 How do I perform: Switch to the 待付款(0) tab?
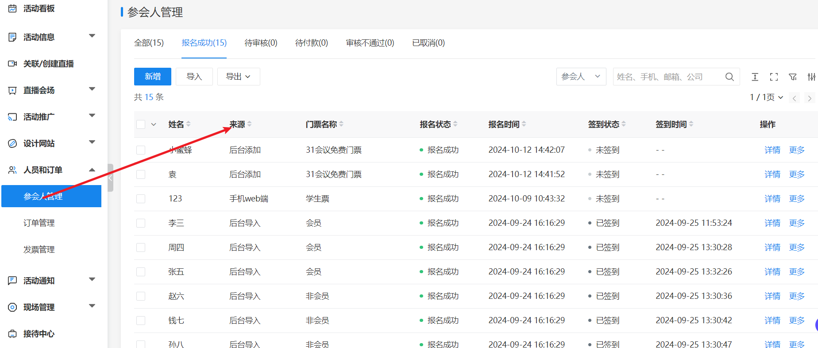(312, 43)
